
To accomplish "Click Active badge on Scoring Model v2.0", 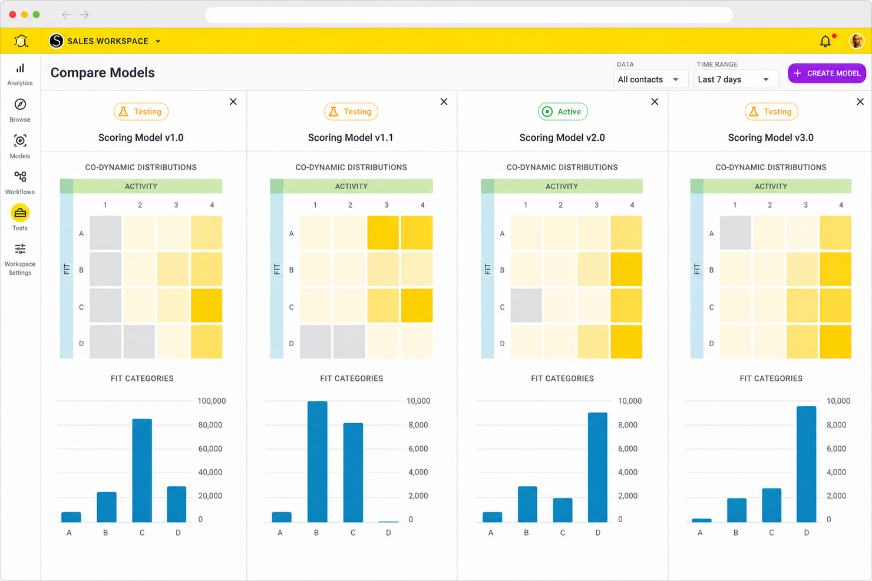I will tap(563, 111).
